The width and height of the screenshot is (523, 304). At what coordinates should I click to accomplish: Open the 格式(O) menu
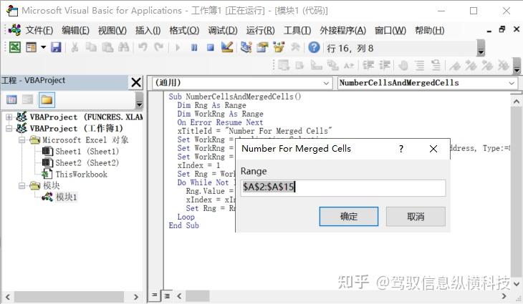(184, 31)
